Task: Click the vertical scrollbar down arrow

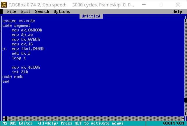Action: 186,114
